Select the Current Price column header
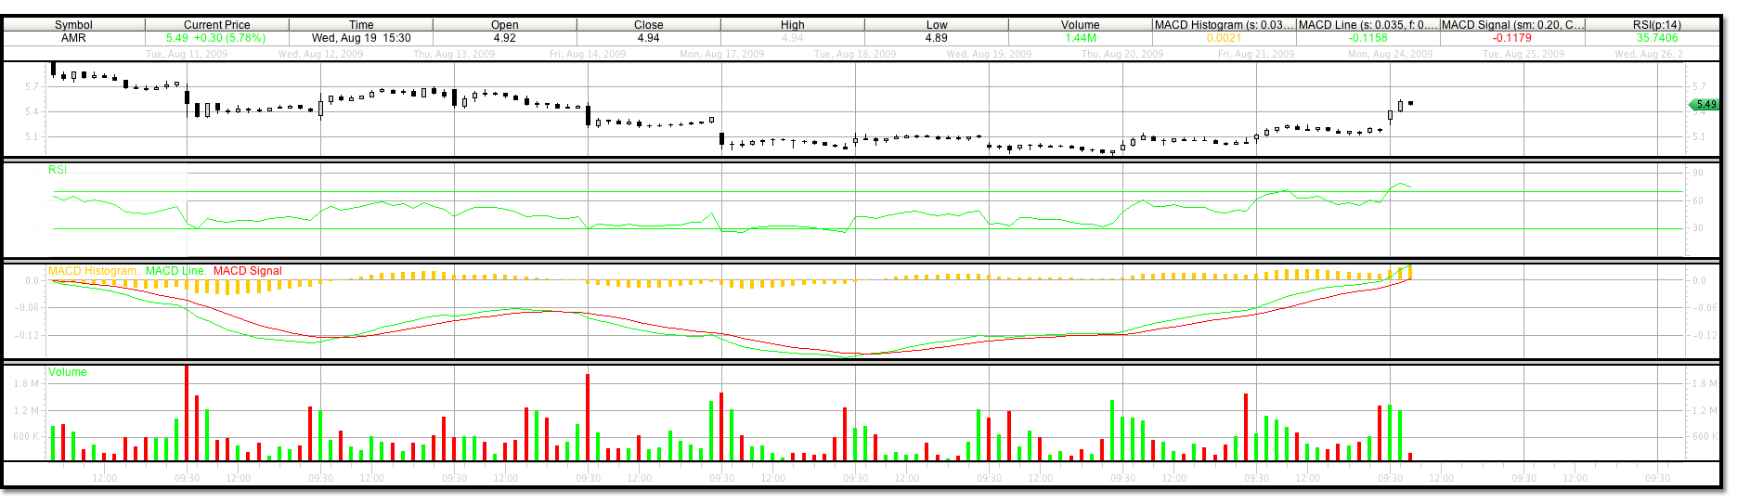This screenshot has height=503, width=1737. [x=216, y=25]
